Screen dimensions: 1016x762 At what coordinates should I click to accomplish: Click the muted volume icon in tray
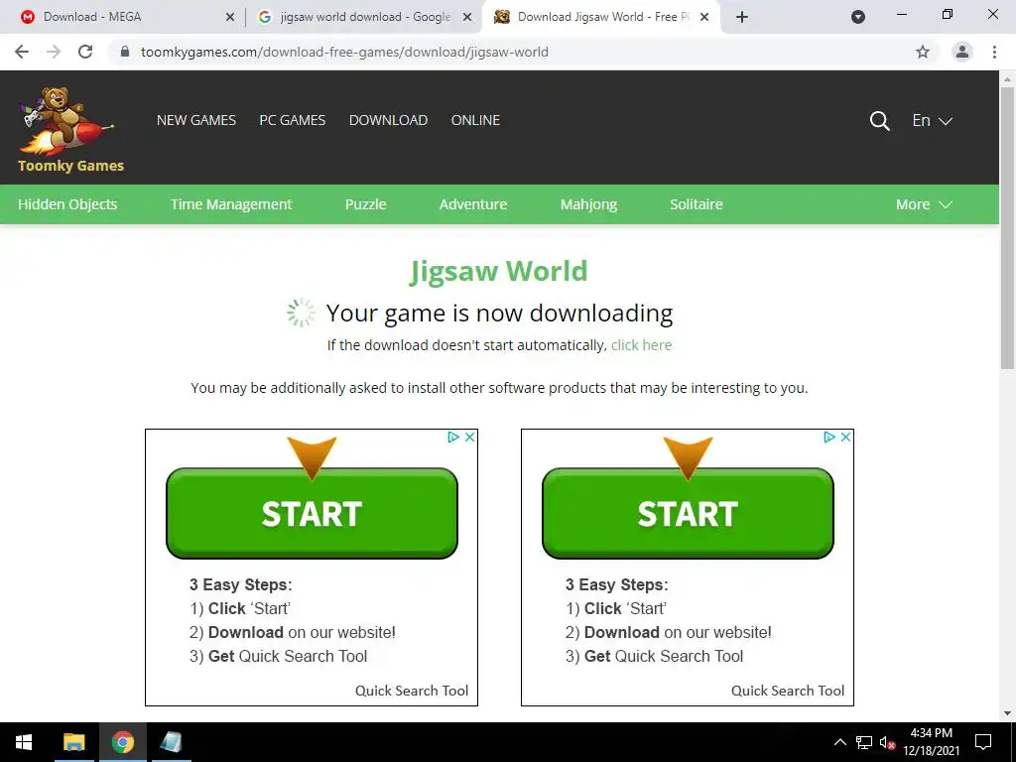(x=887, y=742)
